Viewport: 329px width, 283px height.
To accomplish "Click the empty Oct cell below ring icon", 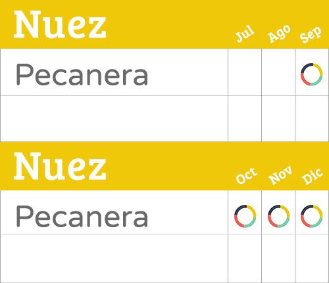I will click(245, 258).
